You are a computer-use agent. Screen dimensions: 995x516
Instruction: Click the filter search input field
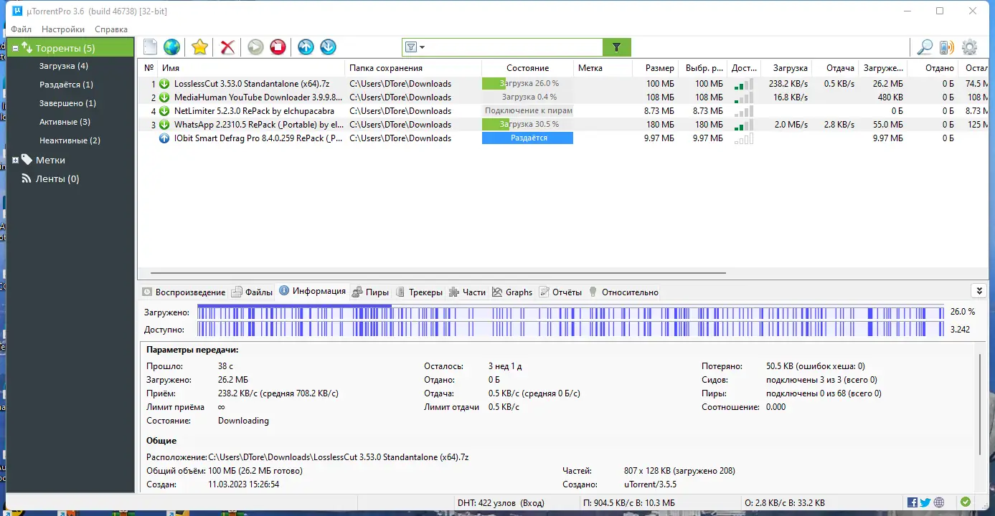(x=514, y=47)
